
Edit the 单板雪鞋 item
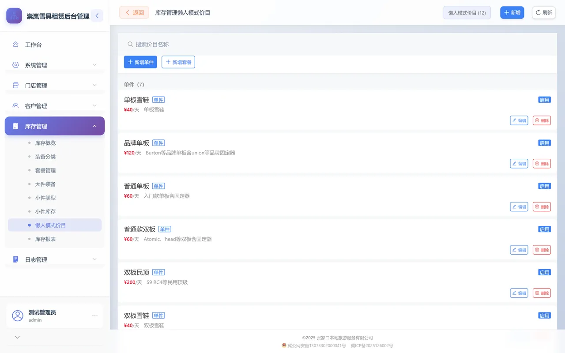click(x=519, y=120)
